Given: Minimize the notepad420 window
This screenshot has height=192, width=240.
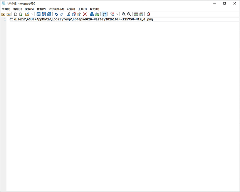Looking at the screenshot, I should [x=215, y=3].
